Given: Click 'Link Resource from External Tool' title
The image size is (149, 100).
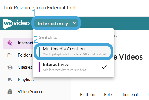Looking at the screenshot, I should [39, 8].
